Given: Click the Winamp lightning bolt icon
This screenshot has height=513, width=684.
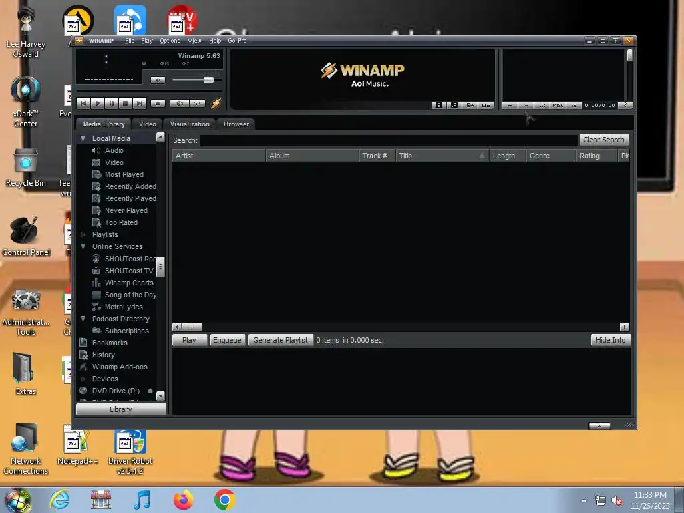Looking at the screenshot, I should (216, 104).
